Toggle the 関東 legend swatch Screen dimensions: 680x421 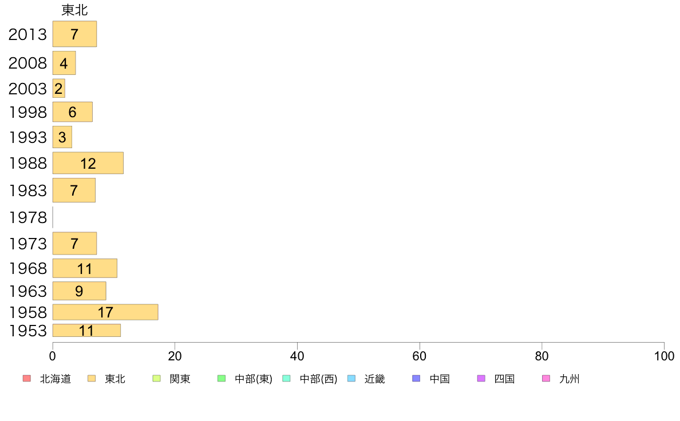click(x=157, y=379)
